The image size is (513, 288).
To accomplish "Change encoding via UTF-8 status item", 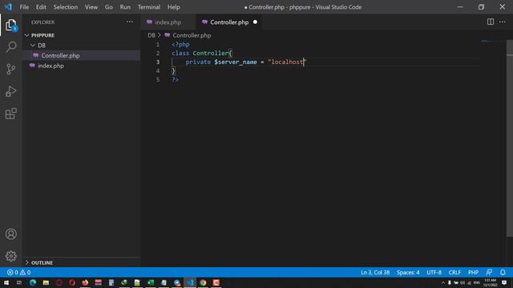I will [434, 272].
